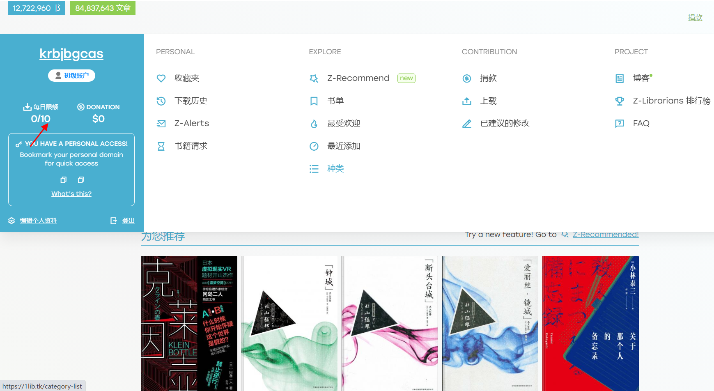
Task: Click the $0 donation amount
Action: pyautogui.click(x=99, y=119)
